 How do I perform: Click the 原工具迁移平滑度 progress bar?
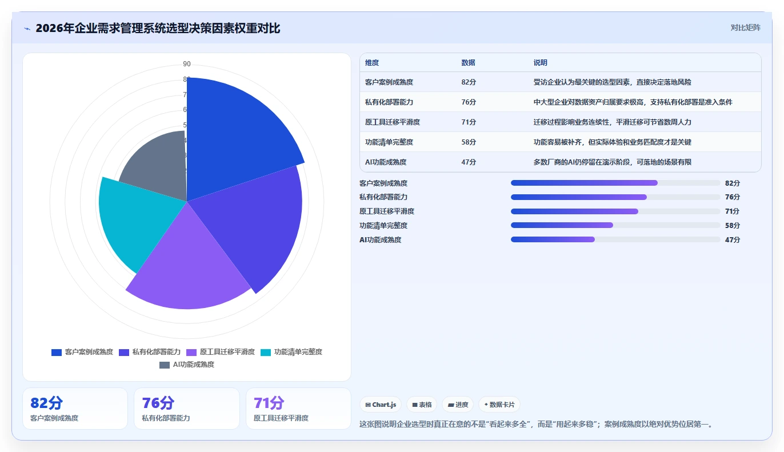615,211
